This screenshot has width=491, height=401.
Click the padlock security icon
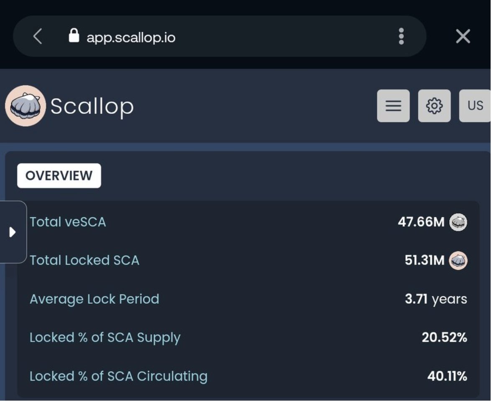pos(74,36)
